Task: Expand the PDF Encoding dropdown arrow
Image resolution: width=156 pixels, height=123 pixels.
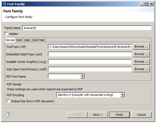Action: coord(123,95)
